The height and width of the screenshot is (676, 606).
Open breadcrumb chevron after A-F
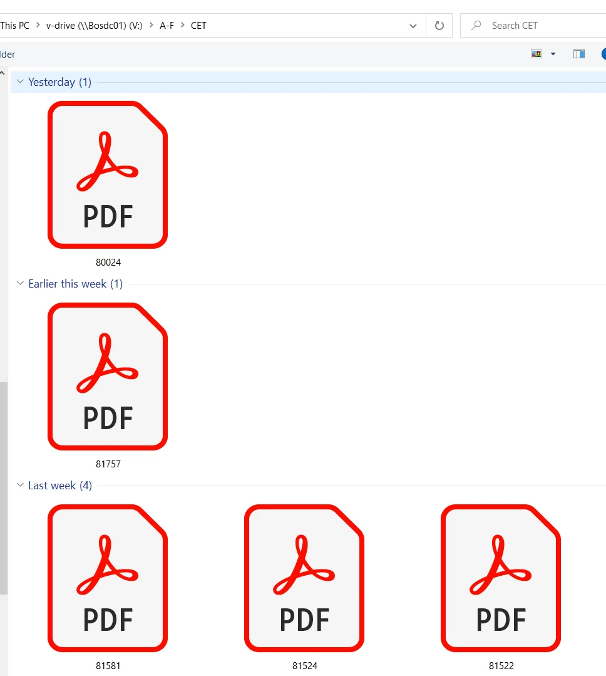pyautogui.click(x=183, y=25)
